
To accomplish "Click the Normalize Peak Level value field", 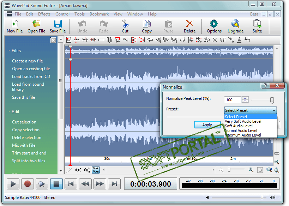I will pos(233,100).
